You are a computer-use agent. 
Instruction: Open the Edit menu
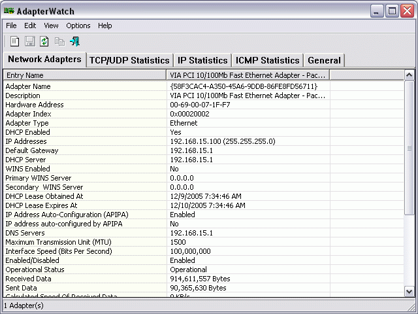click(x=30, y=26)
